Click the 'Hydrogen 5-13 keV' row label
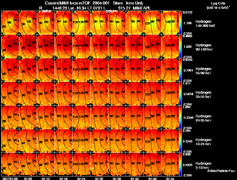The height and width of the screenshot is (180, 237). (204, 166)
